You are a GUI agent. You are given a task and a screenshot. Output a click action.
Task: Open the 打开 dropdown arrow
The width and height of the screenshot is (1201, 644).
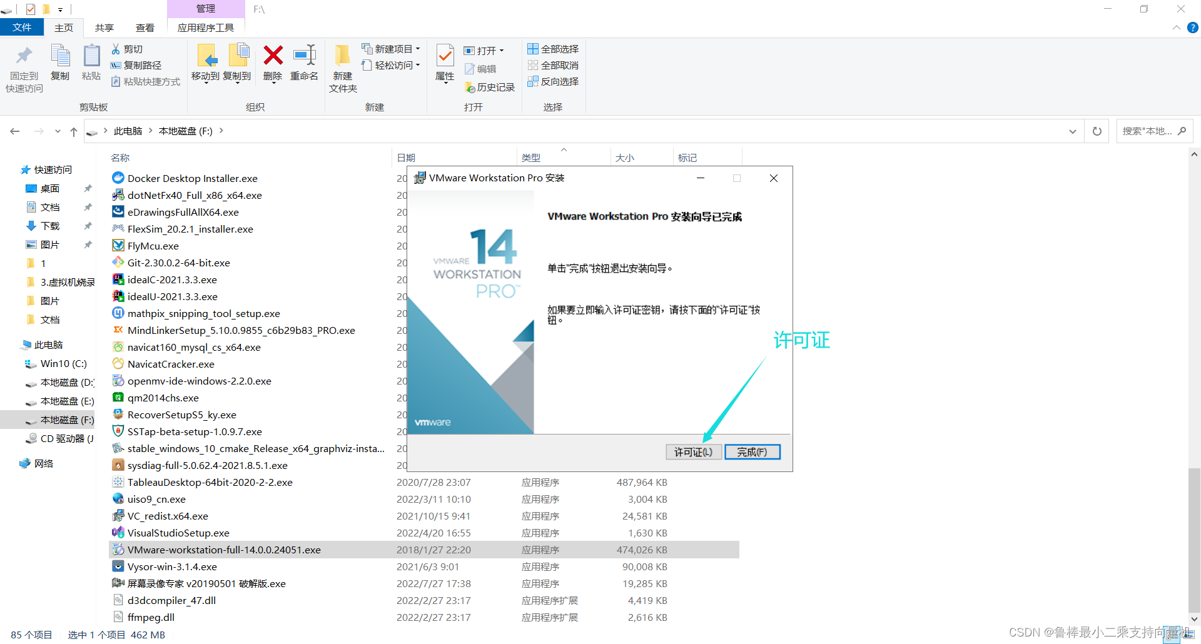pyautogui.click(x=502, y=51)
